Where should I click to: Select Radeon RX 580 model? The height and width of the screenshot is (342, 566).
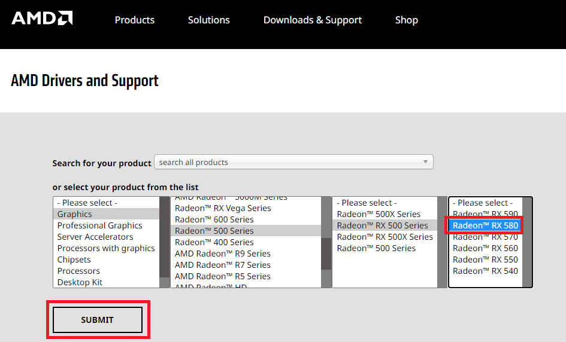click(x=485, y=225)
